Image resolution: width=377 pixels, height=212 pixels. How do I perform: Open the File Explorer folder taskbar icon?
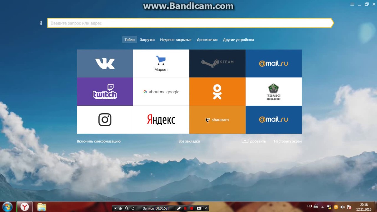[42, 207]
